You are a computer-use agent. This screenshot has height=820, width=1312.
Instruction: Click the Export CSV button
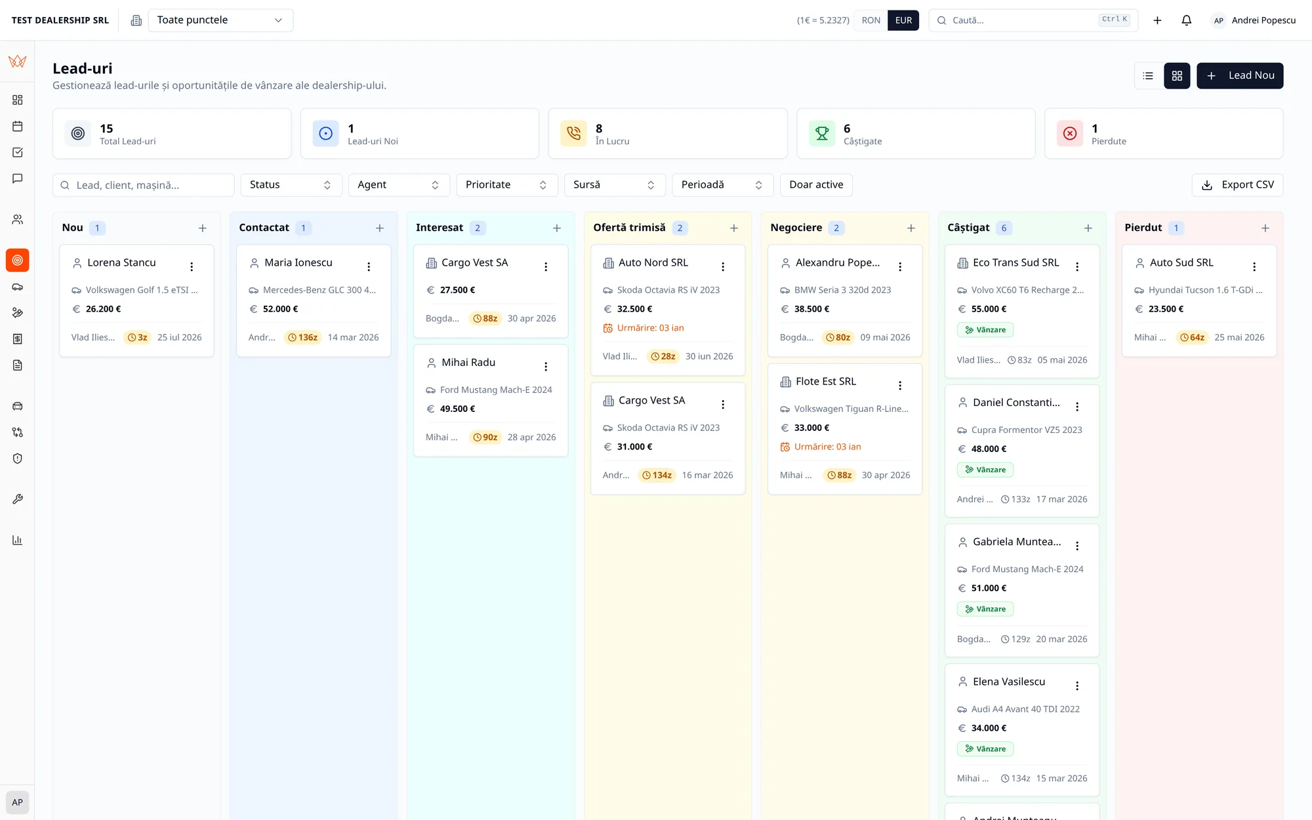[1237, 185]
